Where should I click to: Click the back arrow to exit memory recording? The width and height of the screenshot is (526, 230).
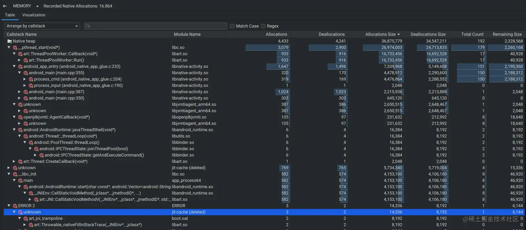tap(5, 6)
